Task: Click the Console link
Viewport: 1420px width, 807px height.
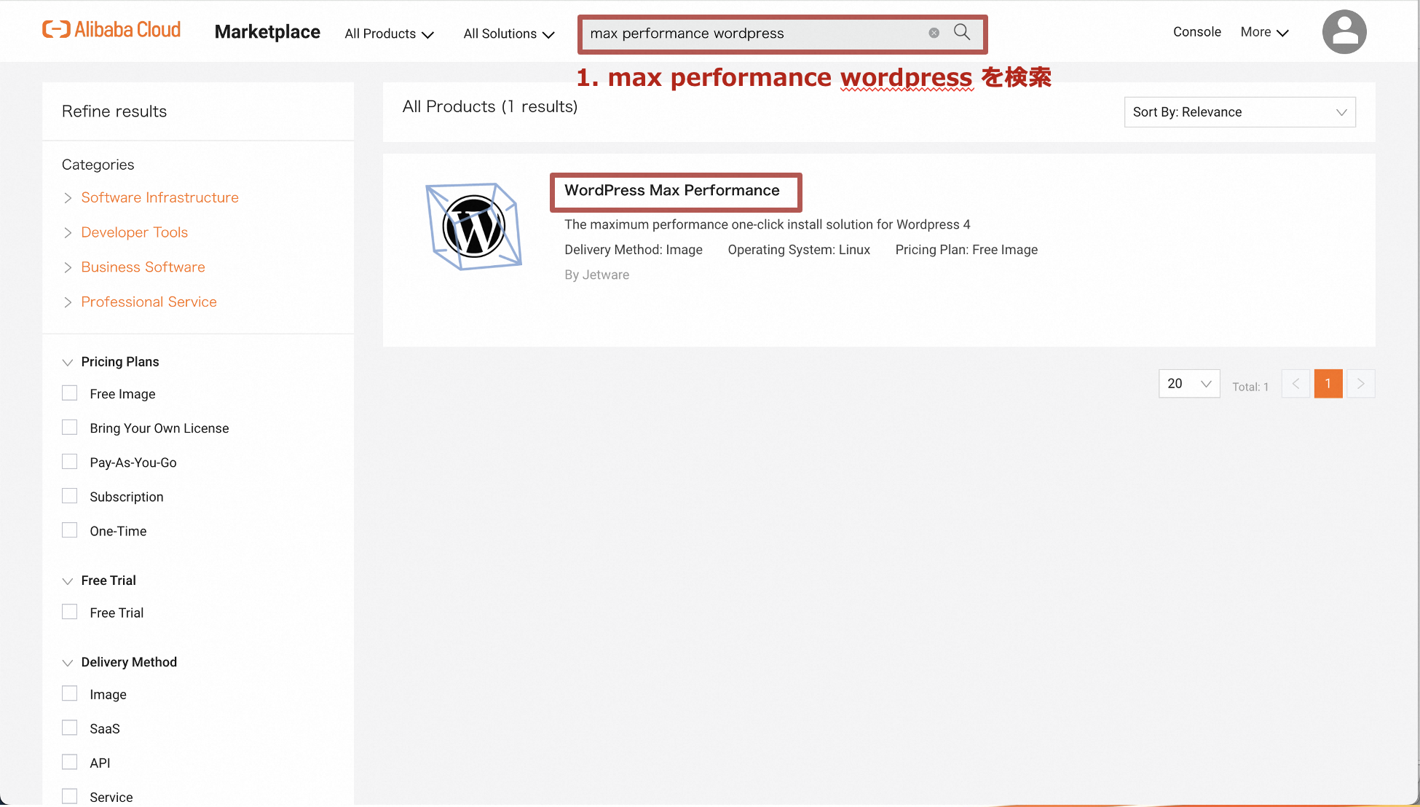Action: click(1196, 32)
